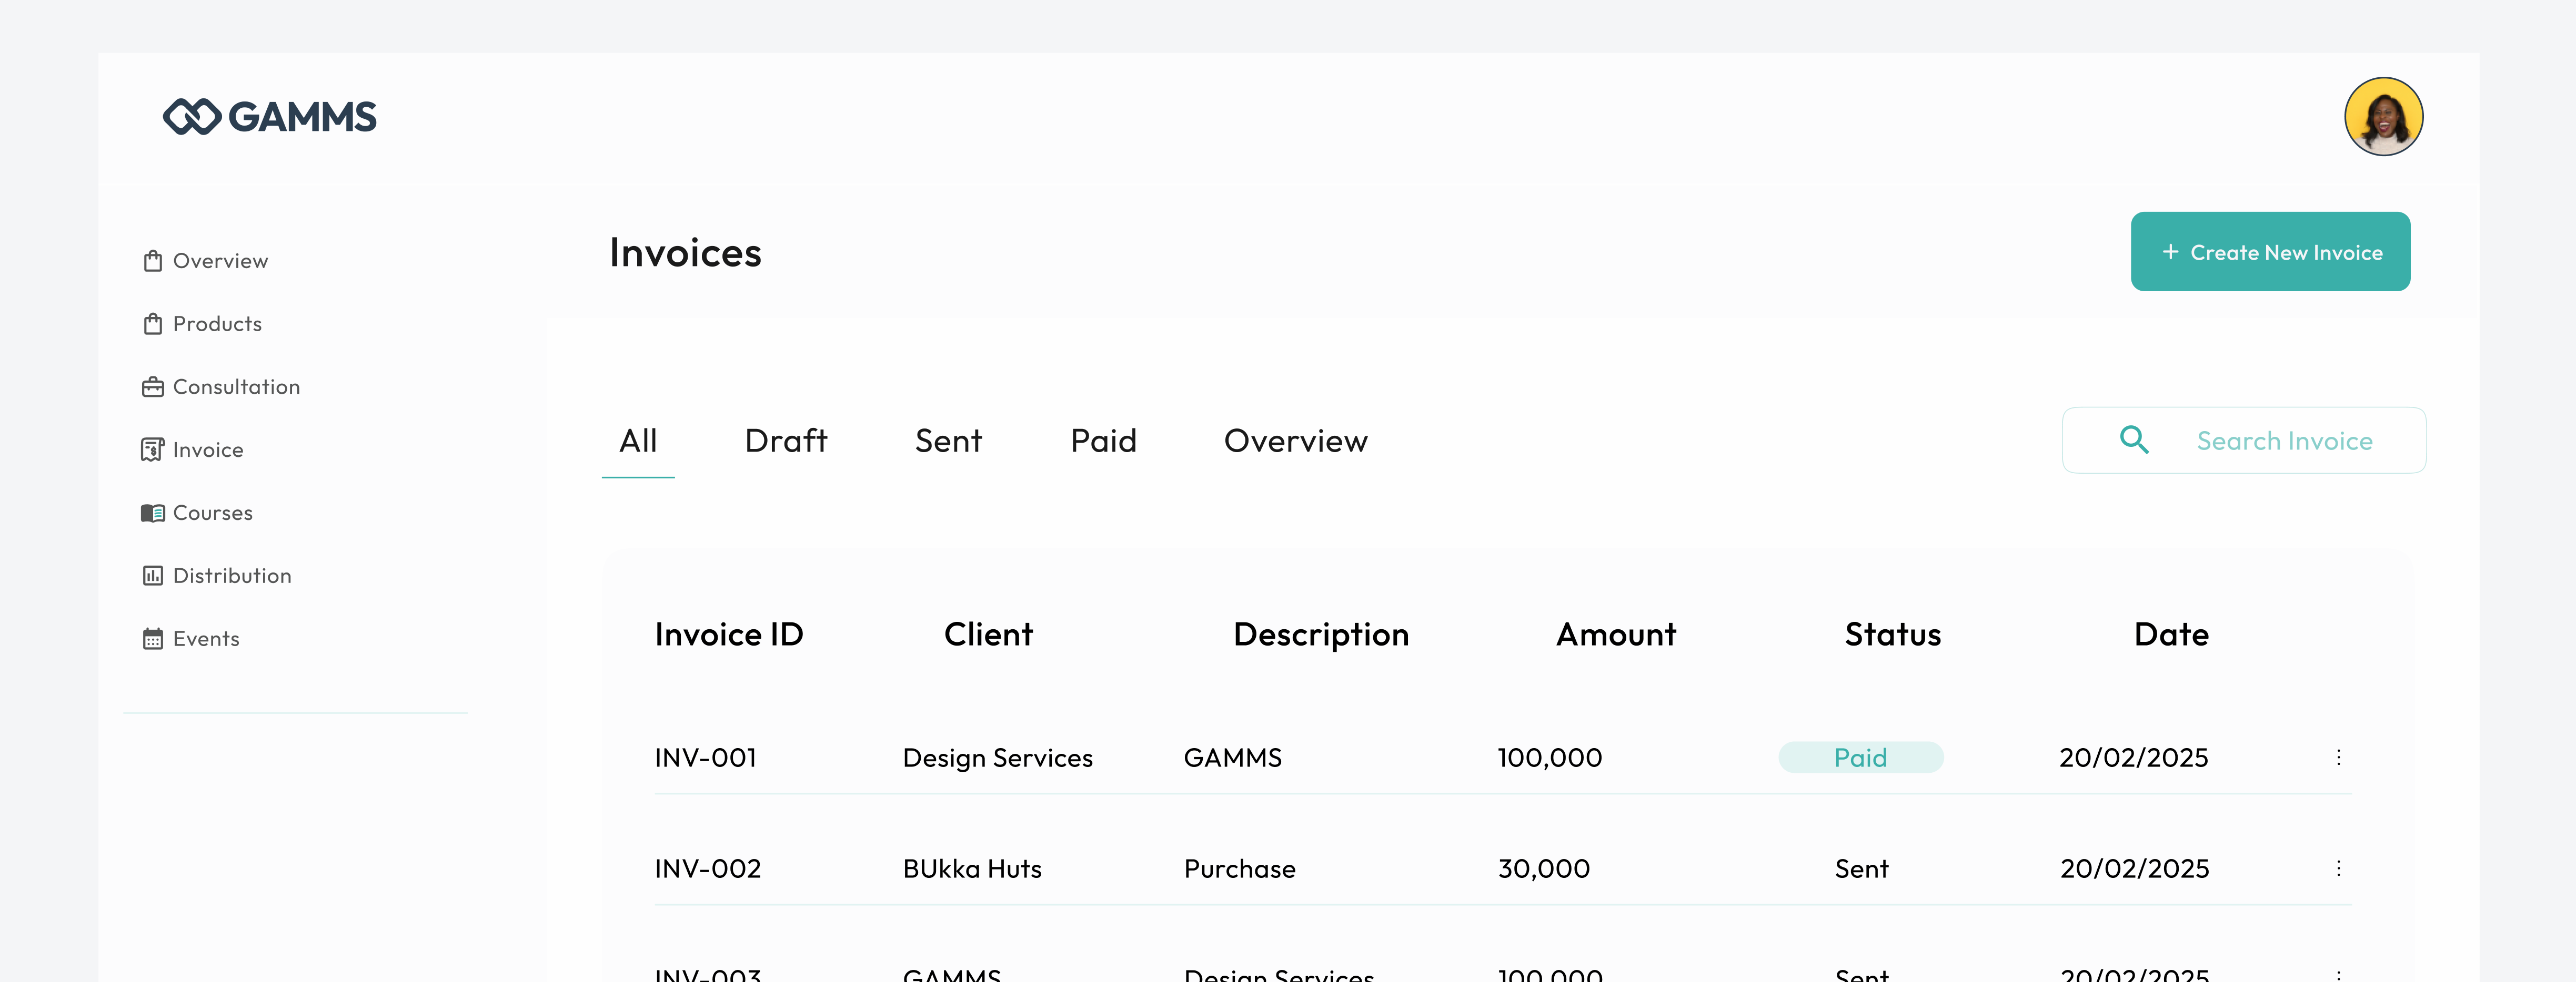
Task: Click the Paid status badge on INV-001
Action: (x=1860, y=757)
